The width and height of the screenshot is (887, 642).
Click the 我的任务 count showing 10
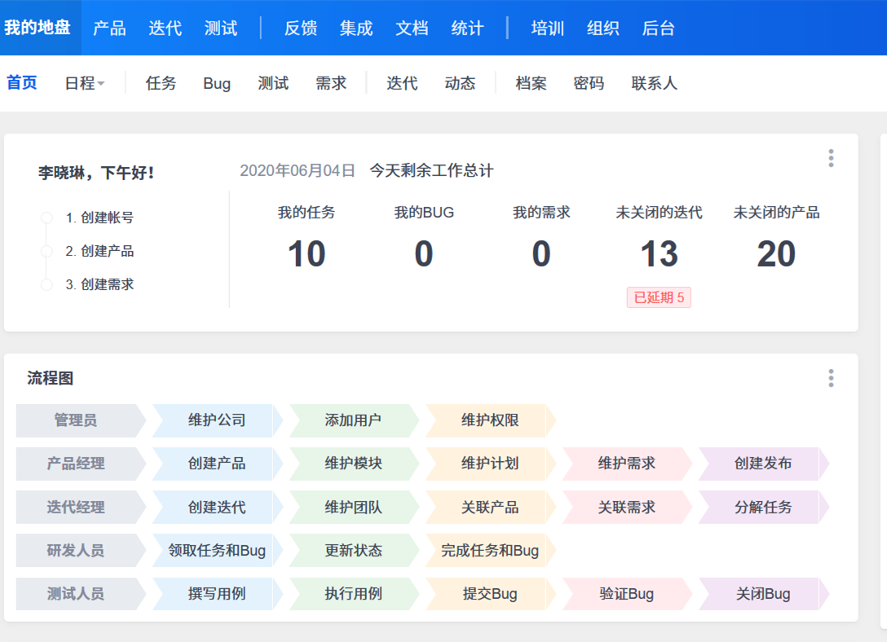pos(307,253)
